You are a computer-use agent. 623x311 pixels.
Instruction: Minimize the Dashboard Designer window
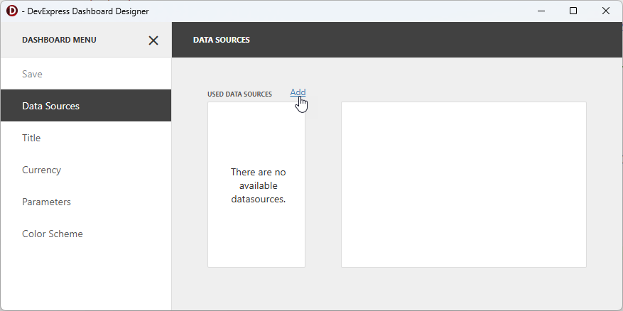pyautogui.click(x=541, y=11)
